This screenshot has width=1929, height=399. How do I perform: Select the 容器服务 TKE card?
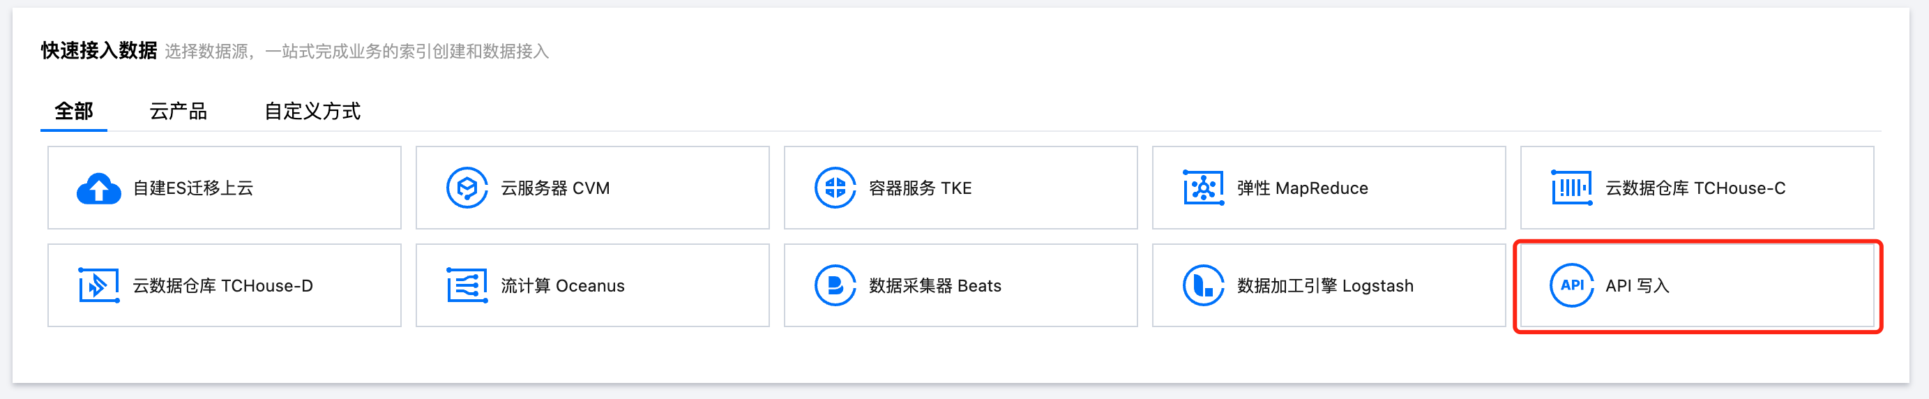tap(960, 188)
